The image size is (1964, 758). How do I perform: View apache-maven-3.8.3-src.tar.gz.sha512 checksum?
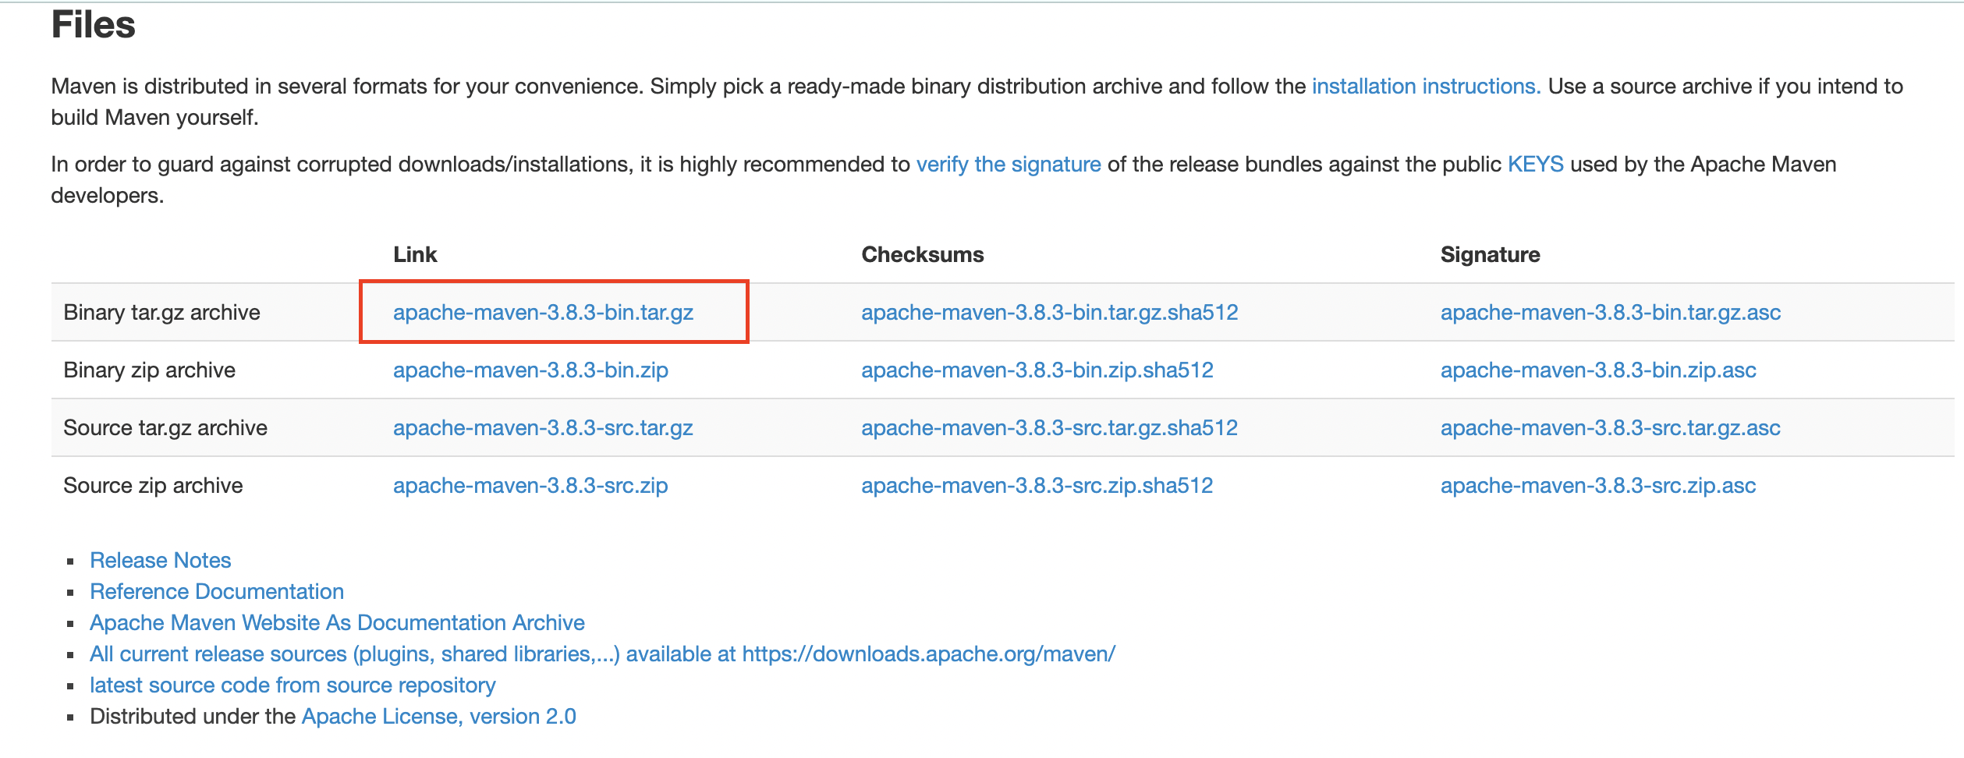coord(1050,428)
